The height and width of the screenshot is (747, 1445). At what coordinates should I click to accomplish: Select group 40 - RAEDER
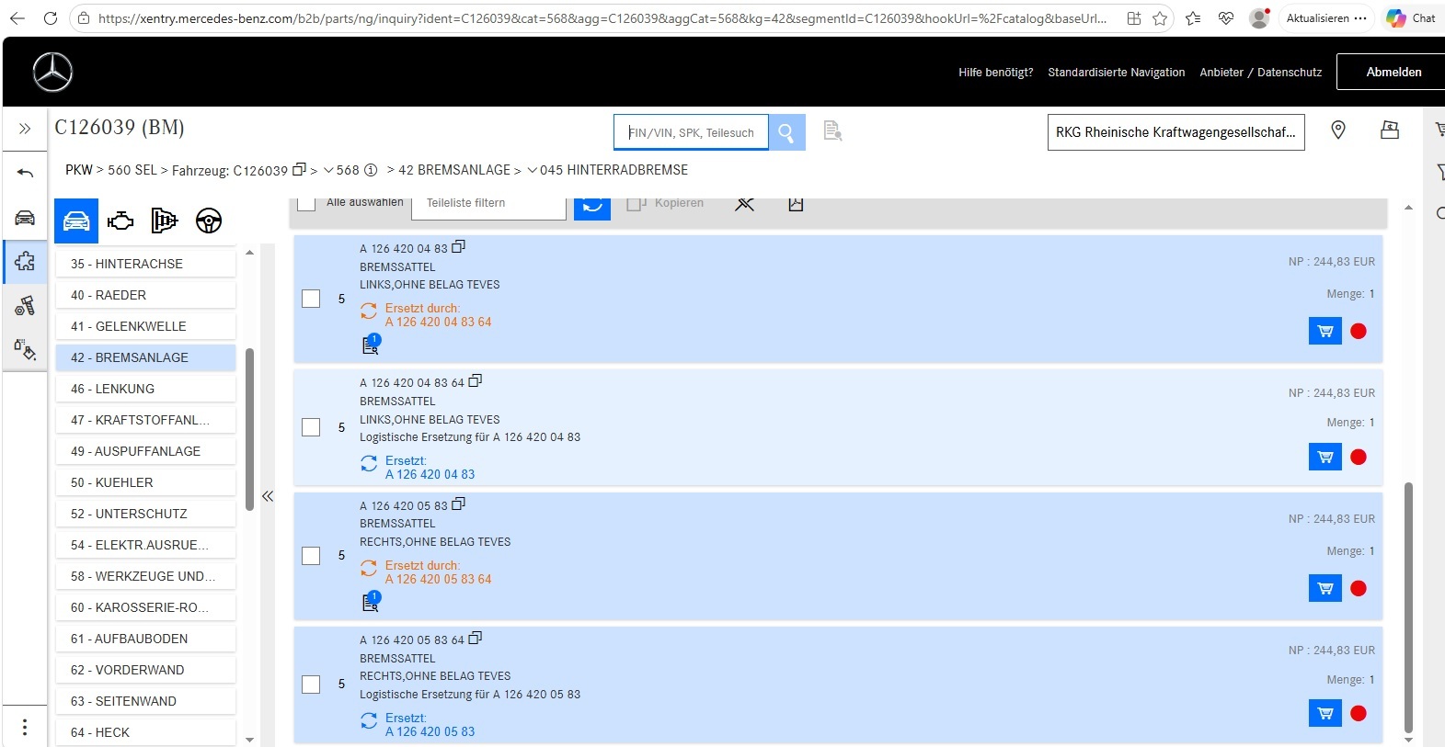point(145,295)
